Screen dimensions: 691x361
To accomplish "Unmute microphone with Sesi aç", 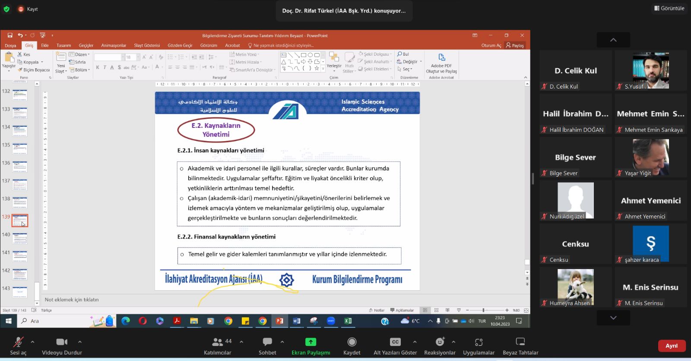I will 18,345.
